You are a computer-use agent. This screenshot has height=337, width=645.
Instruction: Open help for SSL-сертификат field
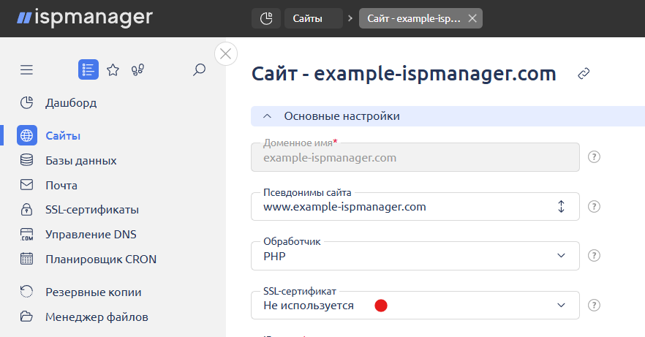(x=594, y=305)
